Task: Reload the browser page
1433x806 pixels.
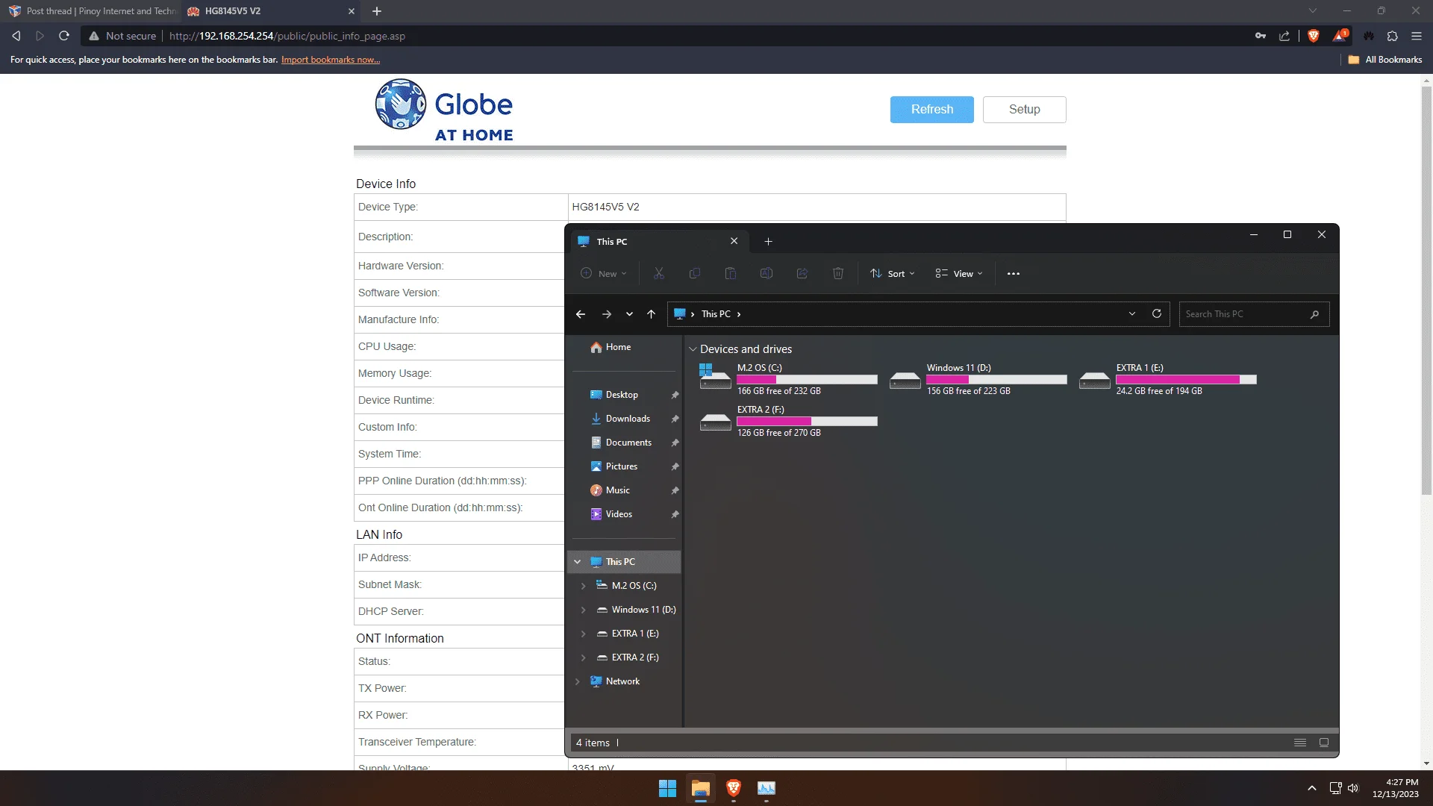Action: point(64,36)
